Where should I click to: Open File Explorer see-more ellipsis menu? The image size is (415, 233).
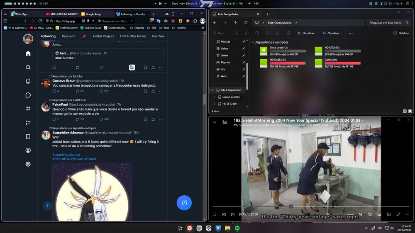coord(351,33)
